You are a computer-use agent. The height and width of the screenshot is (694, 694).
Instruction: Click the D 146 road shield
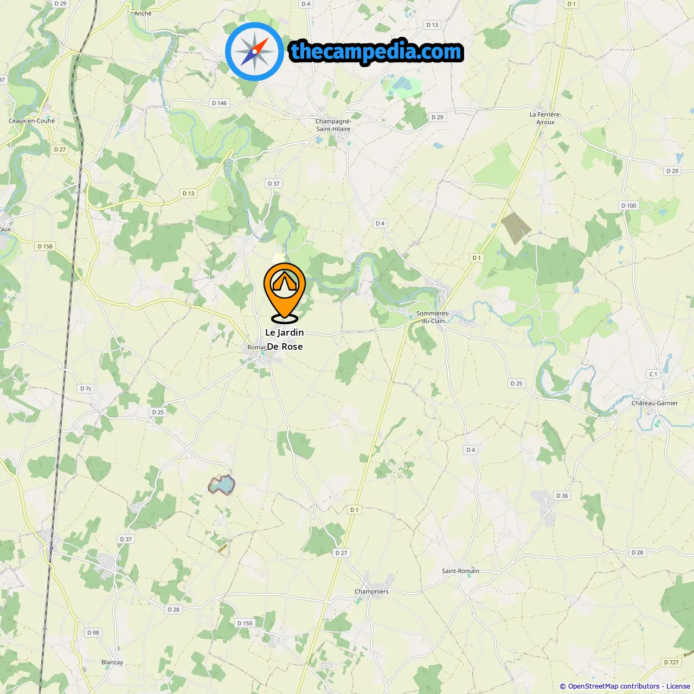220,103
